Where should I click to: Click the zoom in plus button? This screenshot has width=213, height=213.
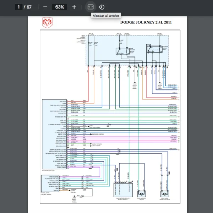74,7
